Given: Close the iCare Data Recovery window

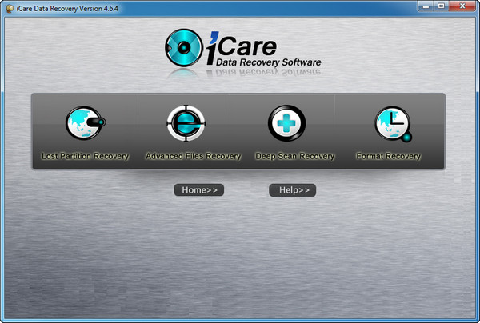Looking at the screenshot, I should [x=462, y=6].
